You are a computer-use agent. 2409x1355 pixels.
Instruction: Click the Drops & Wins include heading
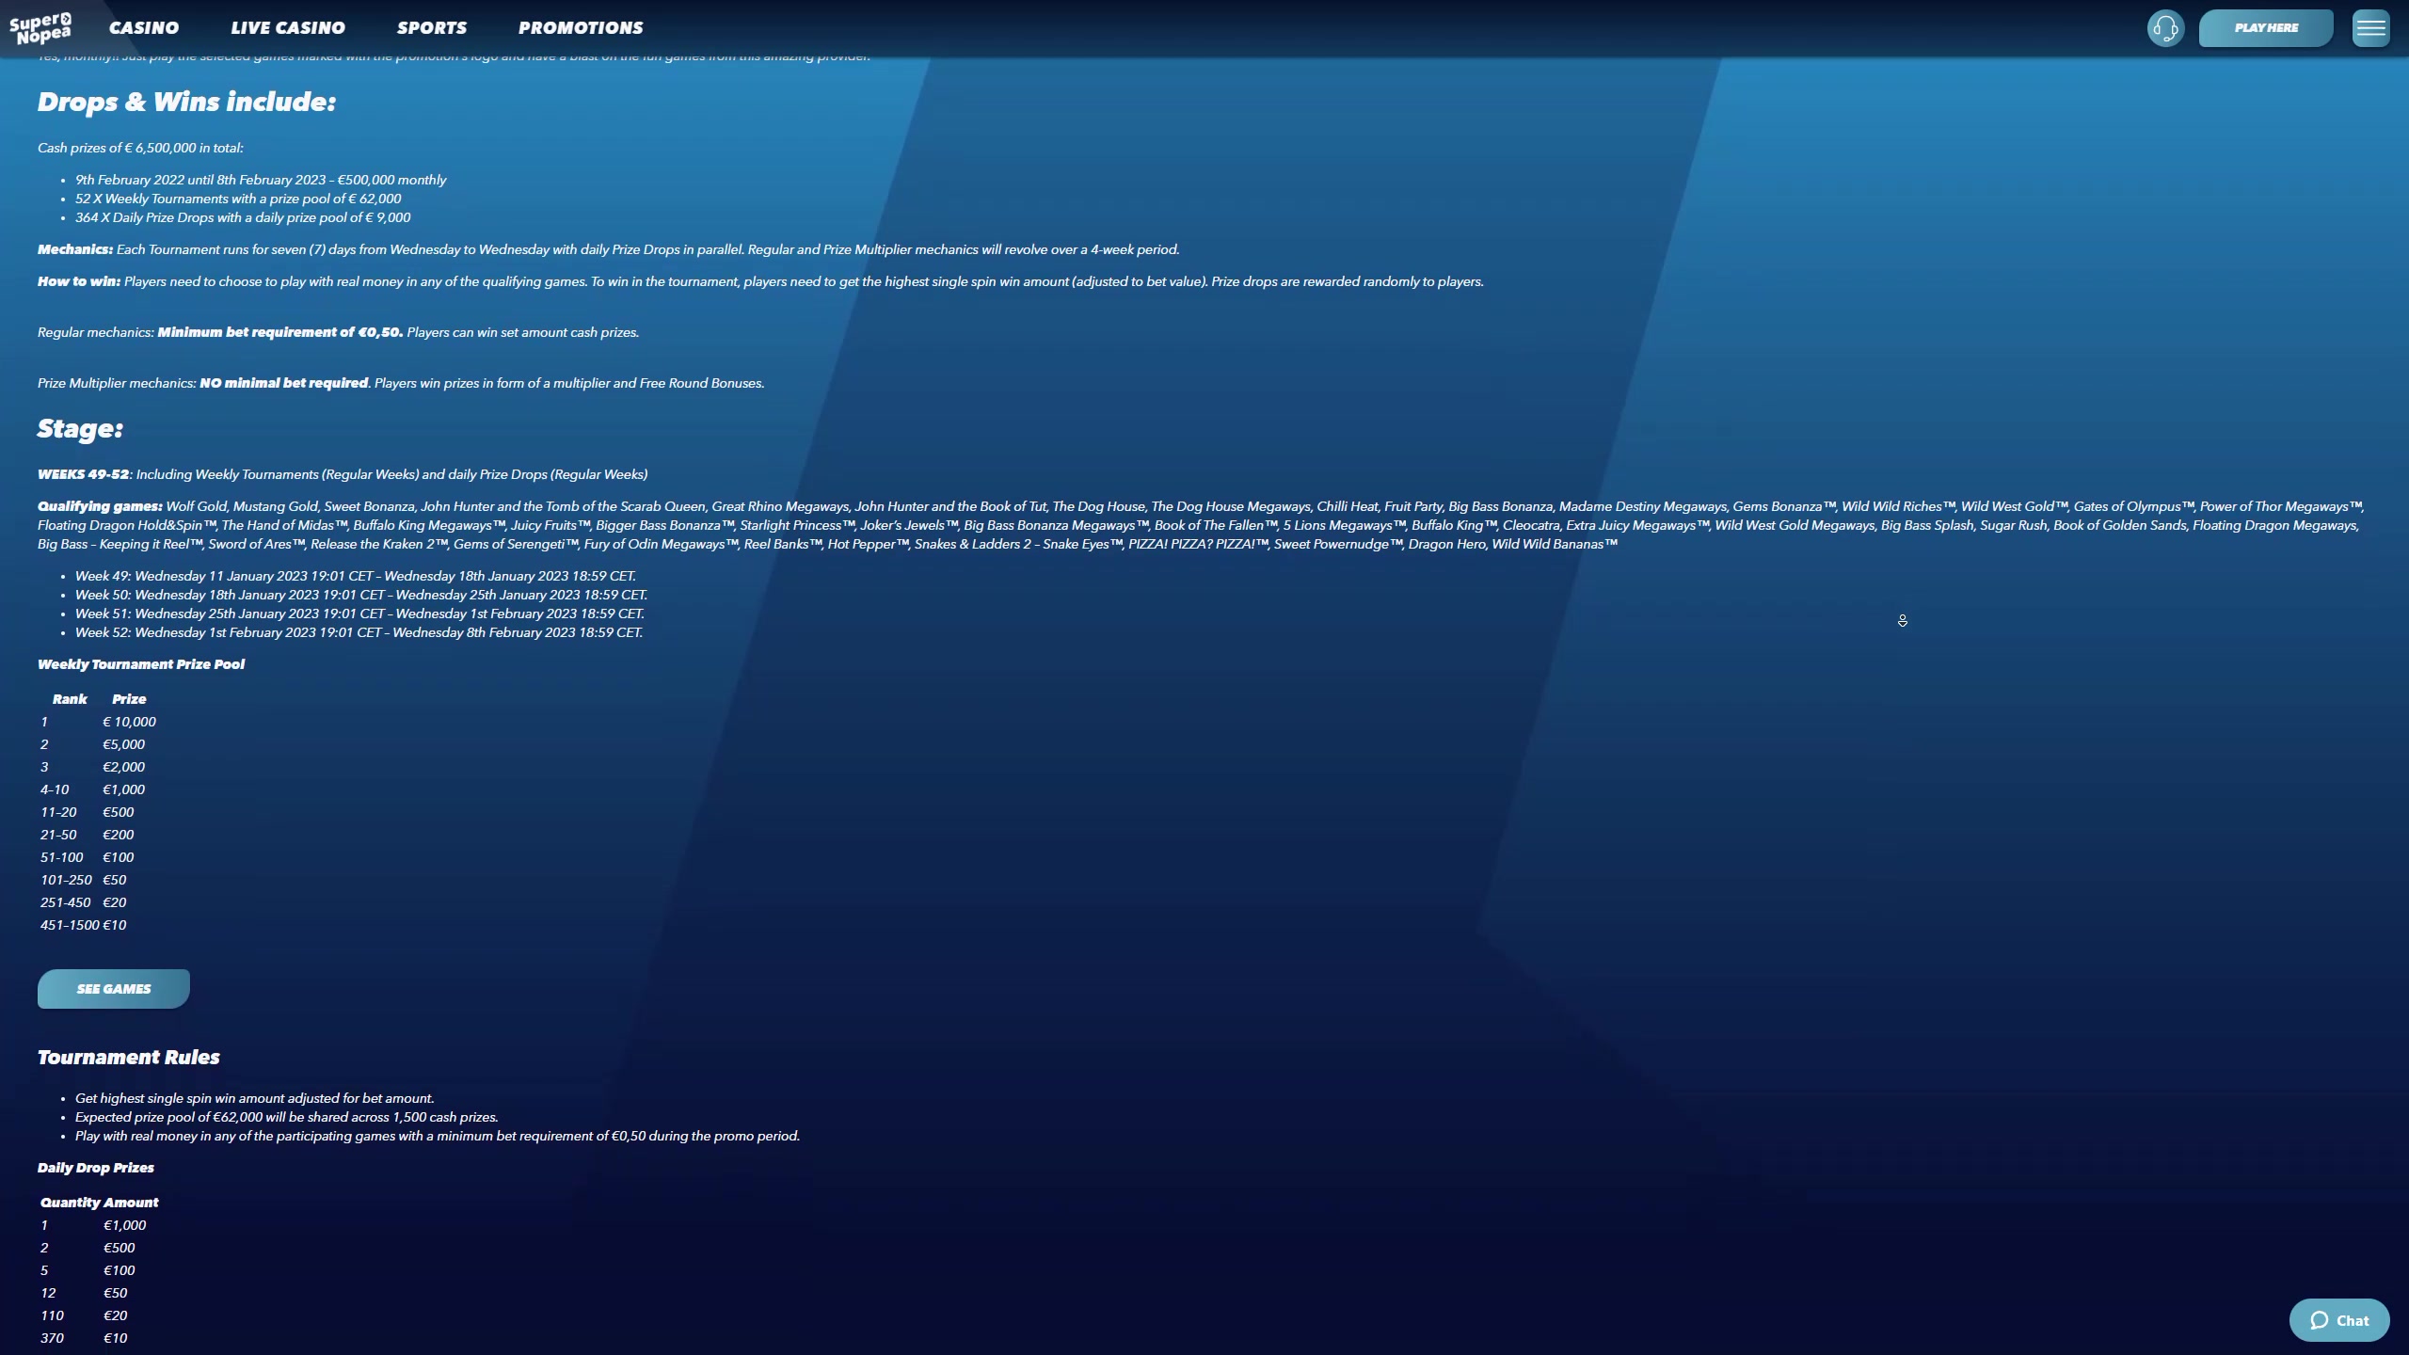(x=186, y=102)
